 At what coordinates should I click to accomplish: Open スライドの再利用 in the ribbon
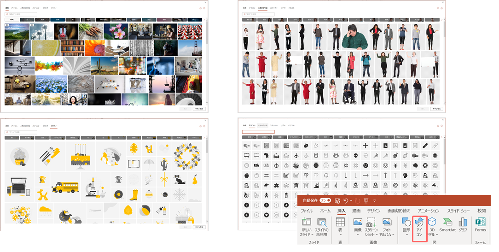[321, 228]
